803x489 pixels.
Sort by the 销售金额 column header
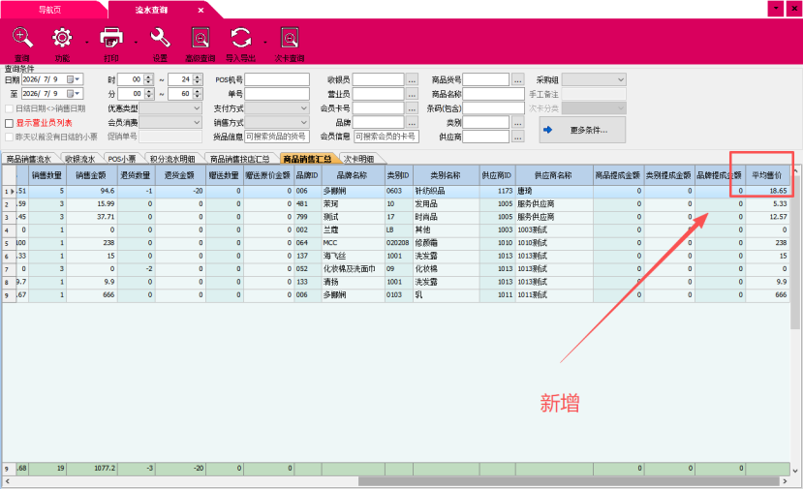(91, 175)
